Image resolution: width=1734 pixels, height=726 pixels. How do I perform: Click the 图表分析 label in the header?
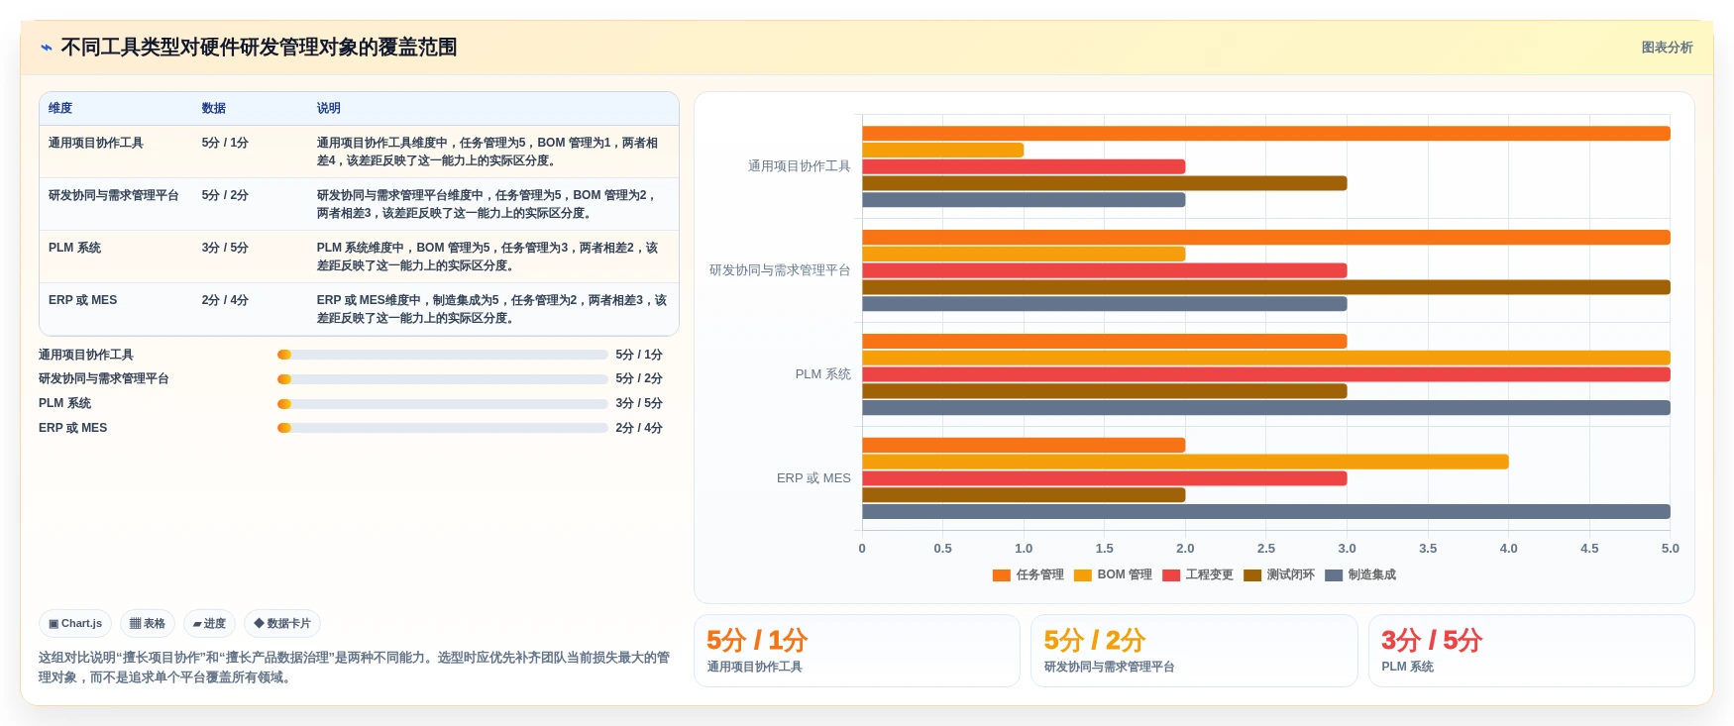pos(1667,48)
